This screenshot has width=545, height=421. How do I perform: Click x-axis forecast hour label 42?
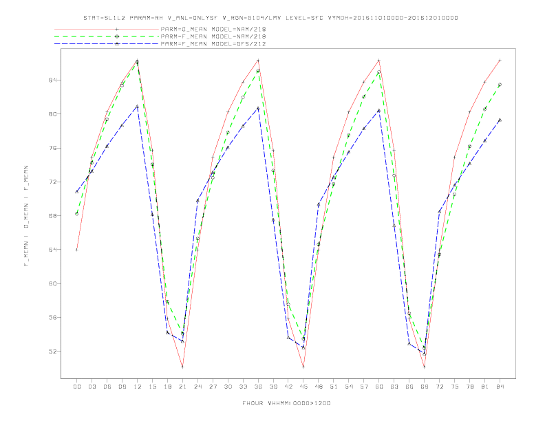point(288,387)
